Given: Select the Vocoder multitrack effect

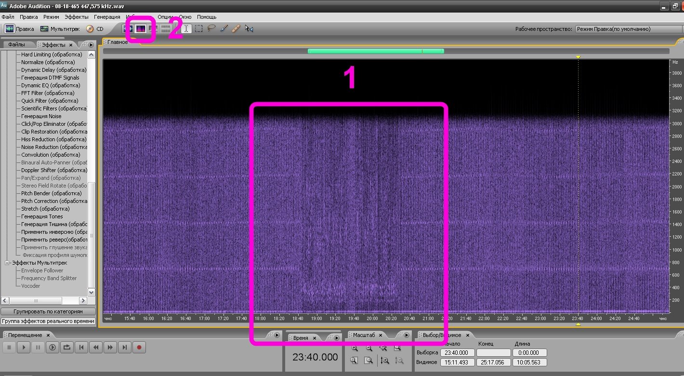Looking at the screenshot, I should [x=30, y=286].
